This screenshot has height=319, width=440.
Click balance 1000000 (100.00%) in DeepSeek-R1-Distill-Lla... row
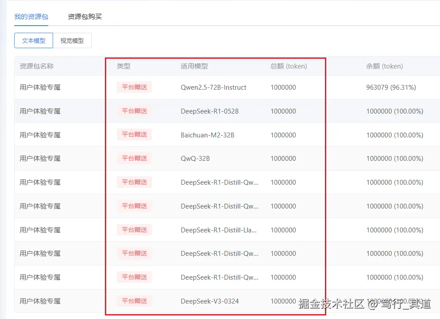click(394, 230)
